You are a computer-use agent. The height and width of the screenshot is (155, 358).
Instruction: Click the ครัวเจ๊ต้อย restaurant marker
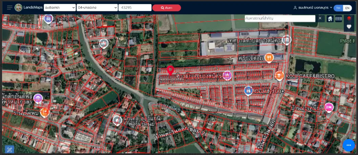click(x=269, y=58)
